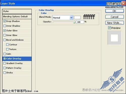Select Blending Options: Default entry
The width and height of the screenshot is (126, 94).
coord(17,17)
